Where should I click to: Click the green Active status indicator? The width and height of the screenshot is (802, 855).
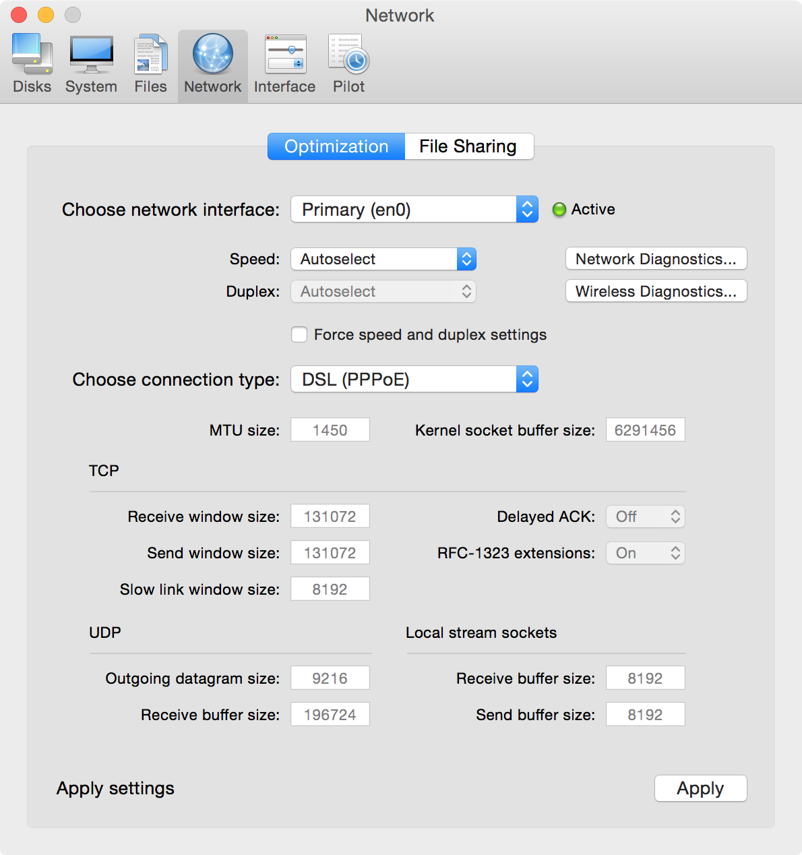(x=559, y=210)
